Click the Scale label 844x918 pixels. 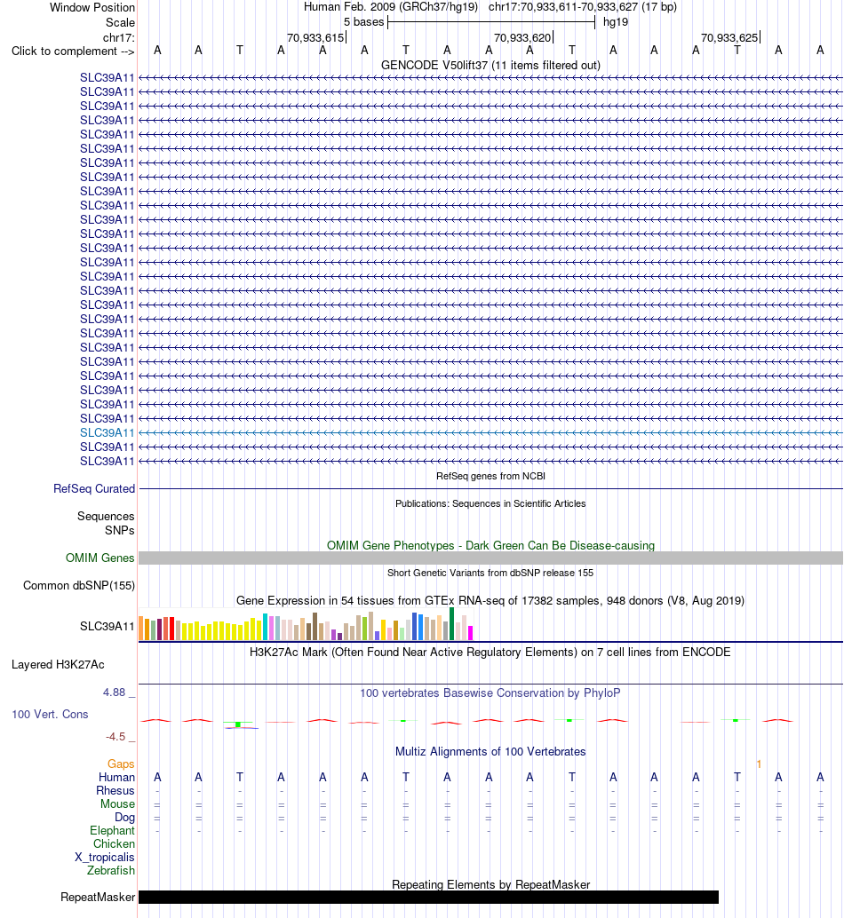[x=120, y=23]
